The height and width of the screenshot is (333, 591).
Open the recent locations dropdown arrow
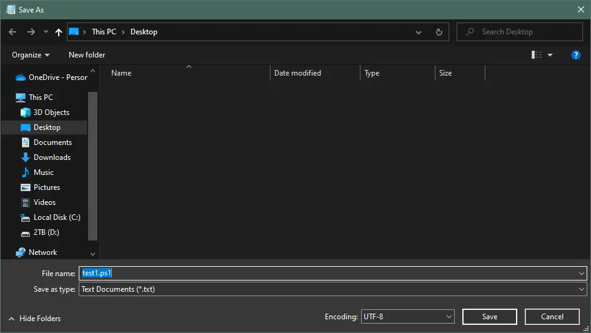[x=46, y=32]
